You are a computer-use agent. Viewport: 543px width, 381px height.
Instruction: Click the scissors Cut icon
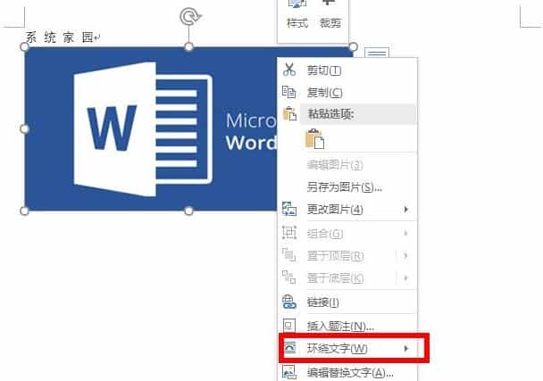289,70
